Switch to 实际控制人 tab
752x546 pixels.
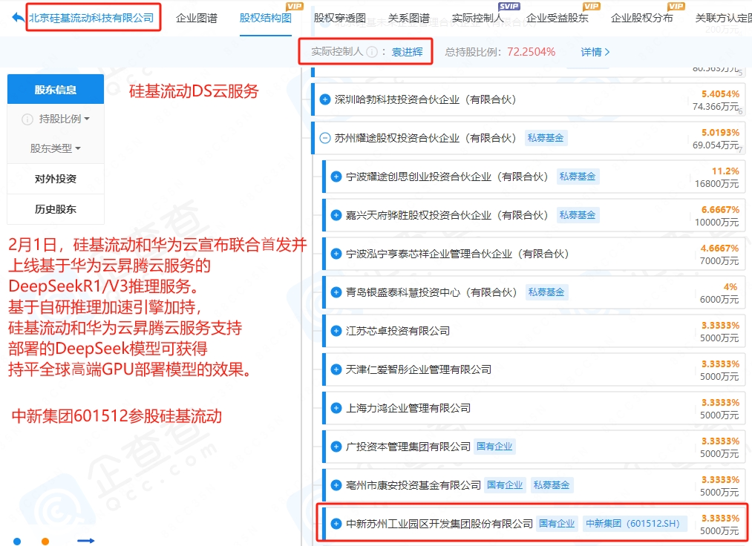point(477,19)
